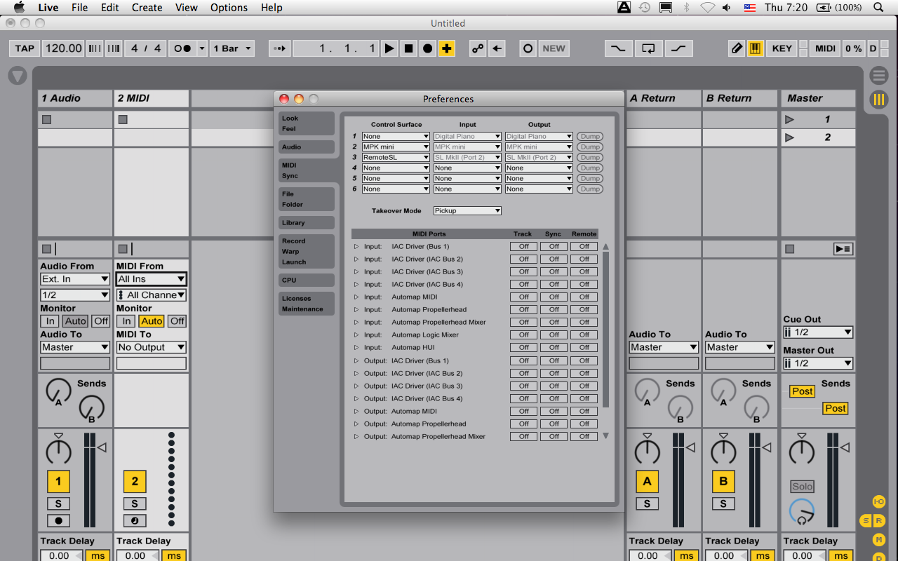Viewport: 898px width, 561px height.
Task: Solo track 1 Audio with S button
Action: [x=58, y=503]
